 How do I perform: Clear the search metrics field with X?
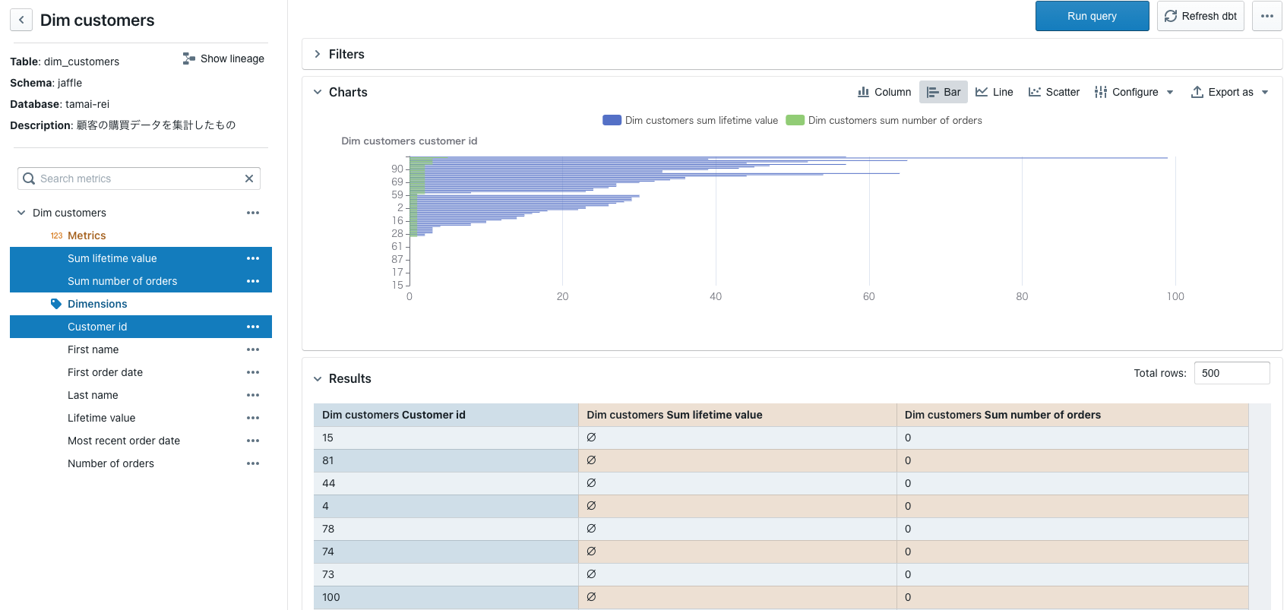pyautogui.click(x=248, y=179)
